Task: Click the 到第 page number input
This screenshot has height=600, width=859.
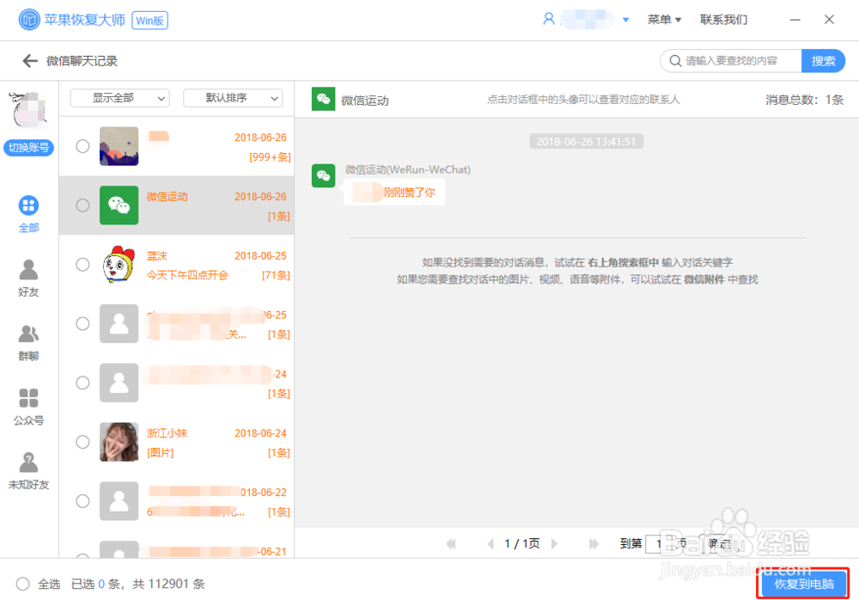Action: [x=660, y=543]
